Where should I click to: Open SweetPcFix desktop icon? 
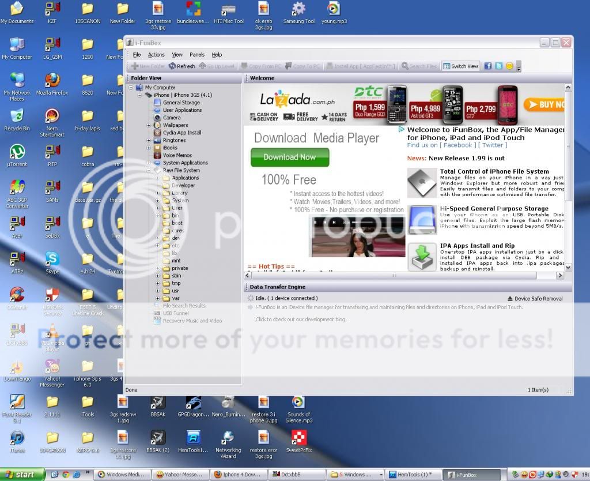tap(299, 441)
